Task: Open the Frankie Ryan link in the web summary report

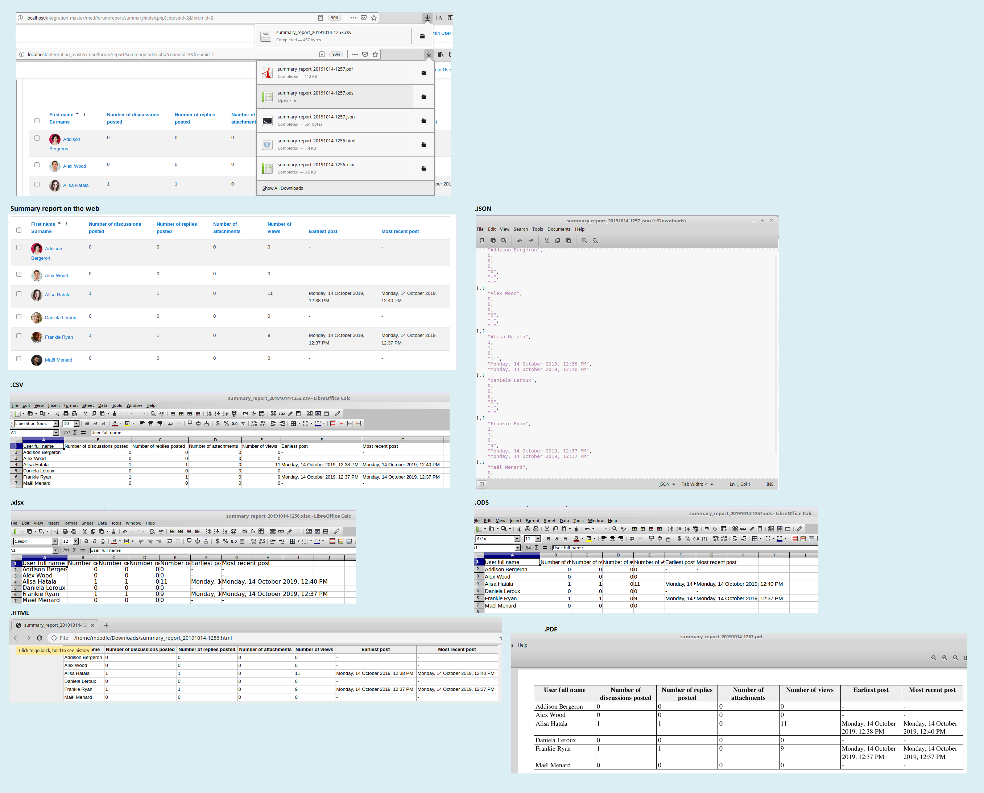Action: pos(59,337)
